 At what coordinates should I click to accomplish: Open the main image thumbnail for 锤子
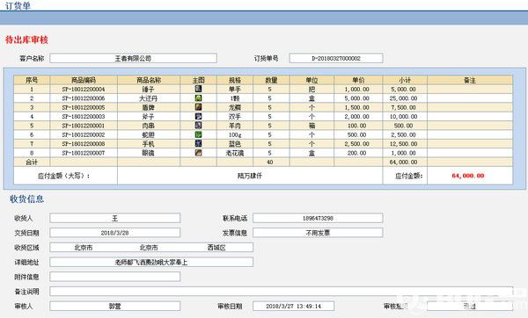point(198,89)
